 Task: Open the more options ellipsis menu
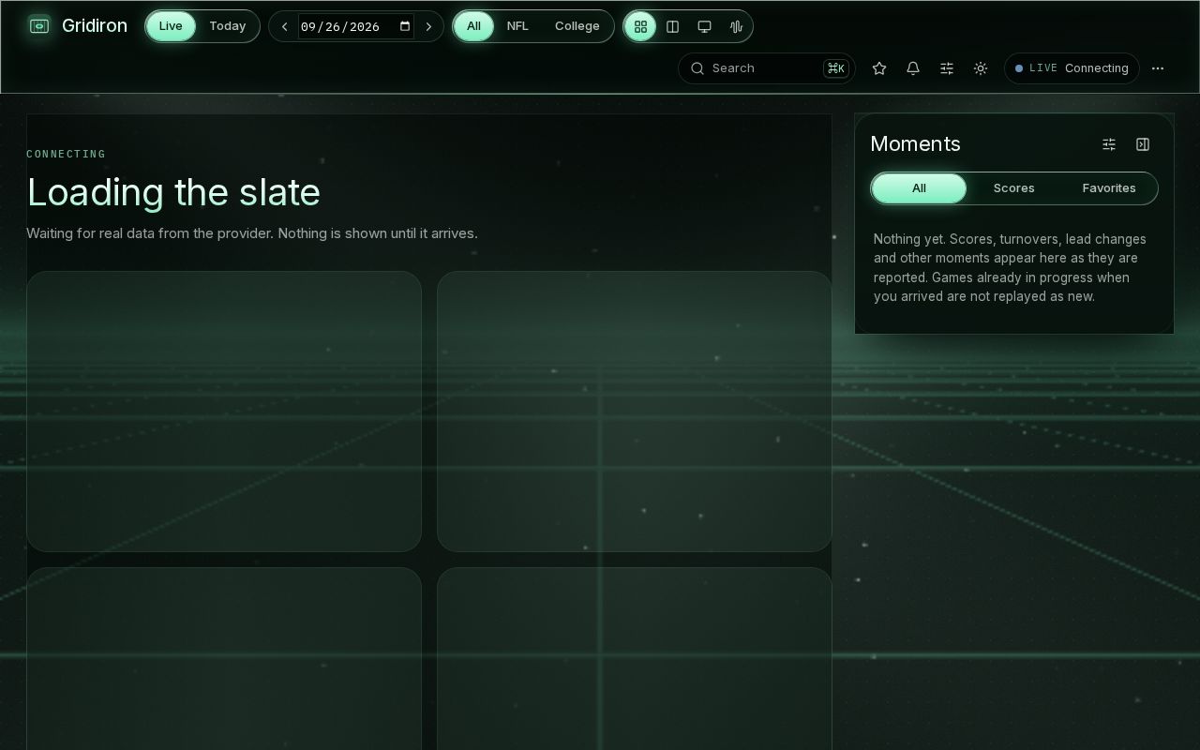click(x=1158, y=68)
